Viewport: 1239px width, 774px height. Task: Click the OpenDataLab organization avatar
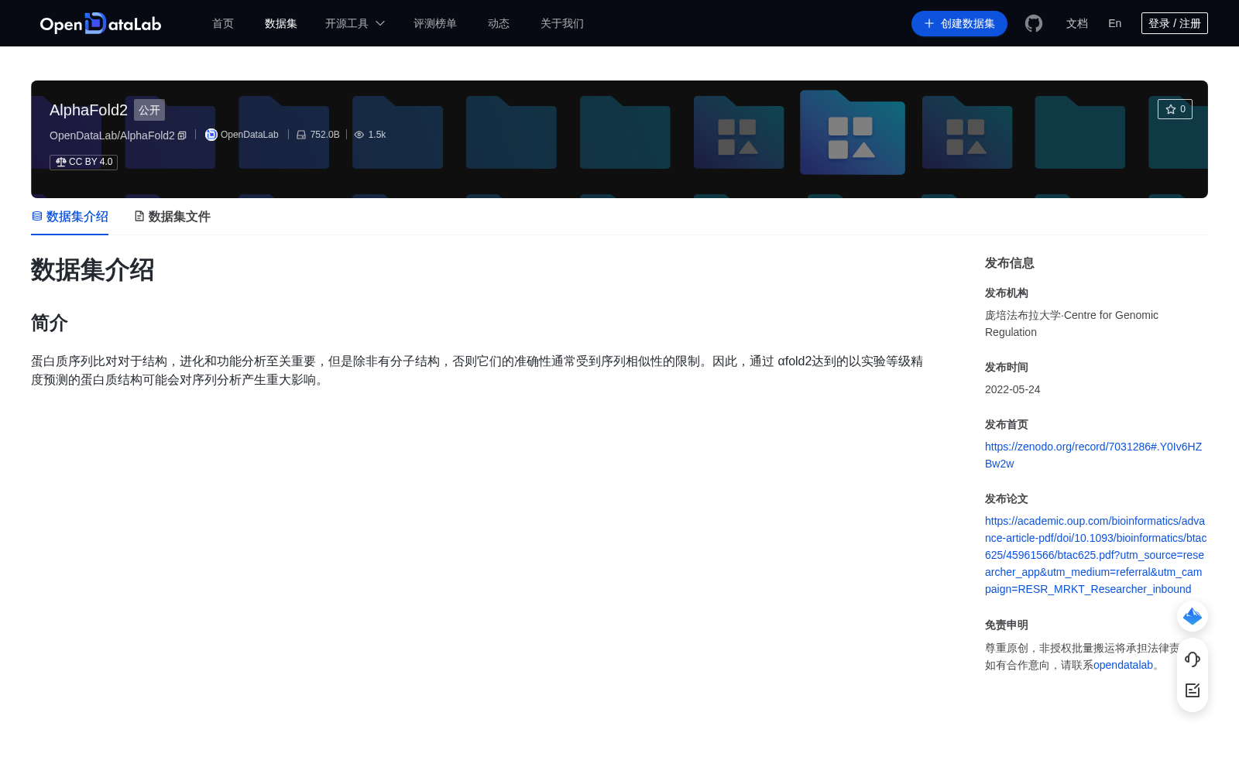pos(211,135)
